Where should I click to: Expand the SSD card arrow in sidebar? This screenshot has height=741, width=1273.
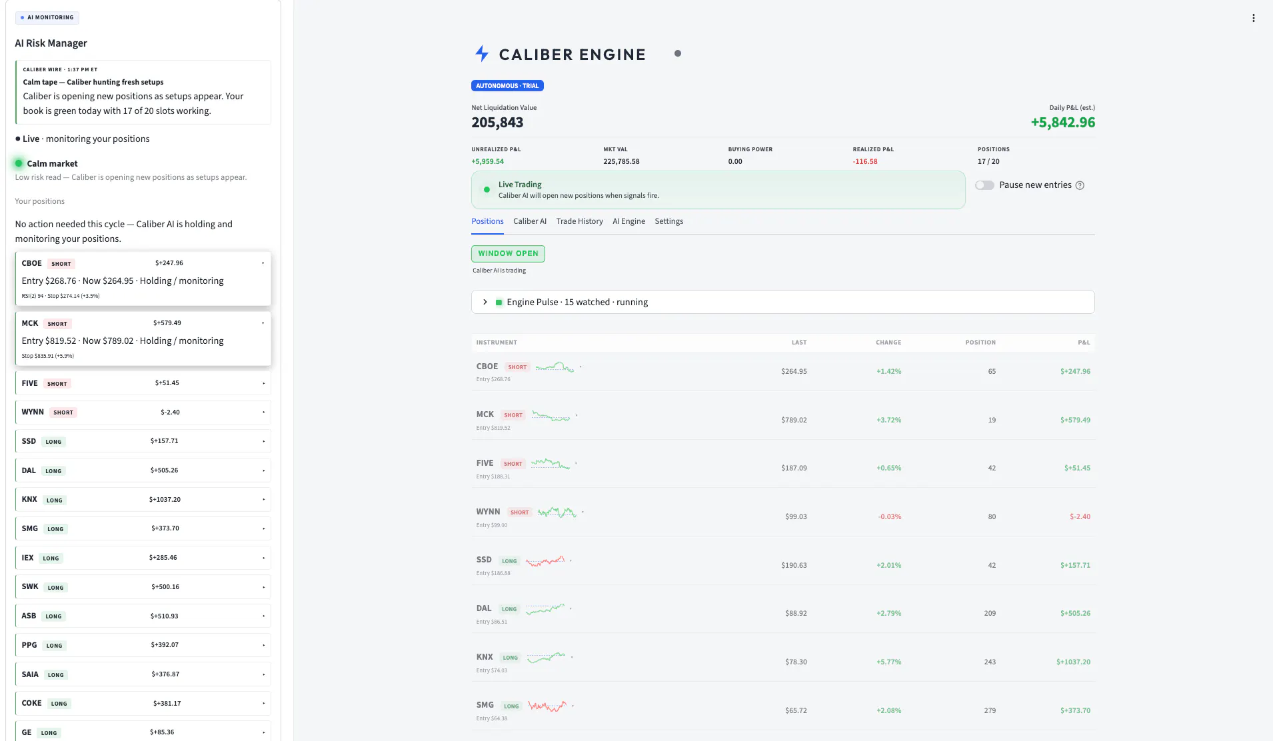(263, 441)
